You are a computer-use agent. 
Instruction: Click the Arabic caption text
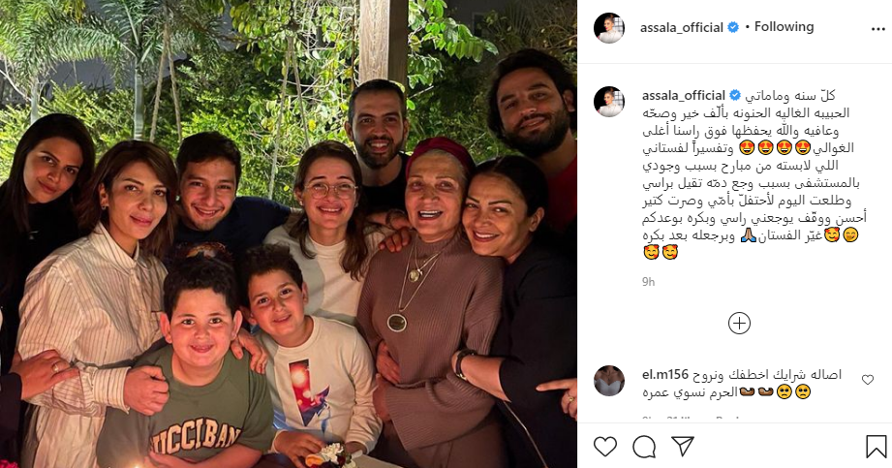tap(754, 173)
